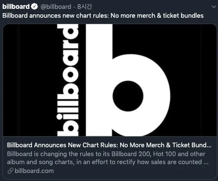
Task: Click the truncated 'Ticket Bund...' headline ending
Action: pyautogui.click(x=192, y=145)
